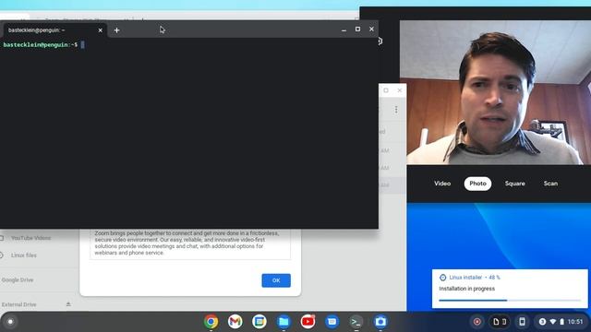Switch Camera to Video mode
Screen dimensions: 591x332
click(442, 184)
